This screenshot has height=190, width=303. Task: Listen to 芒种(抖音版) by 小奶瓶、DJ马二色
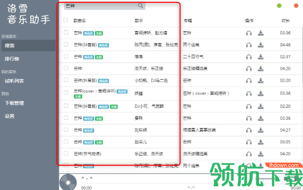point(249,81)
